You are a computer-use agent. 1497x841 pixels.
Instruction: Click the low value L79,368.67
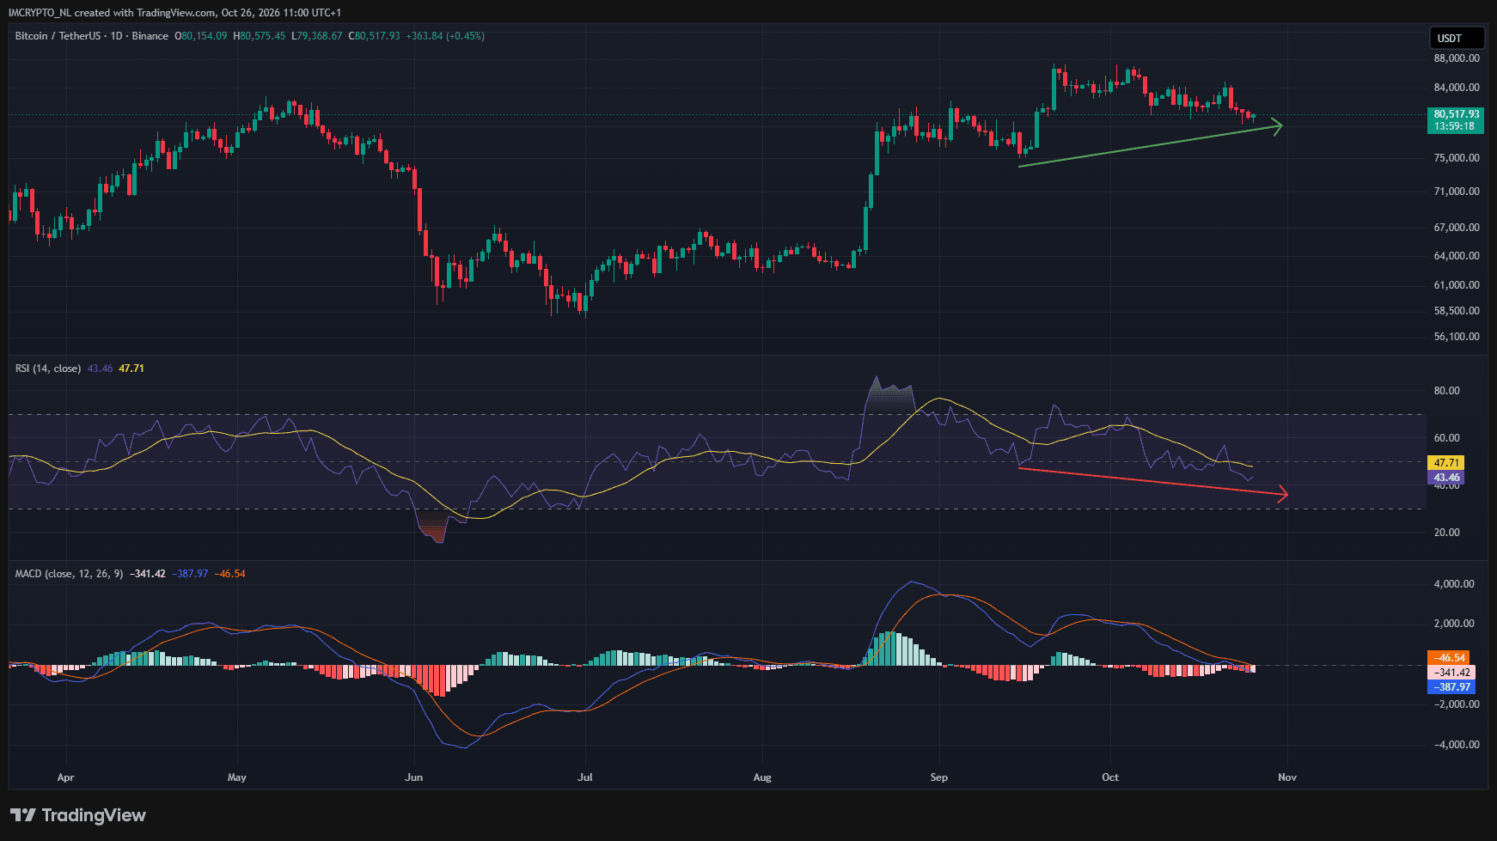[317, 36]
